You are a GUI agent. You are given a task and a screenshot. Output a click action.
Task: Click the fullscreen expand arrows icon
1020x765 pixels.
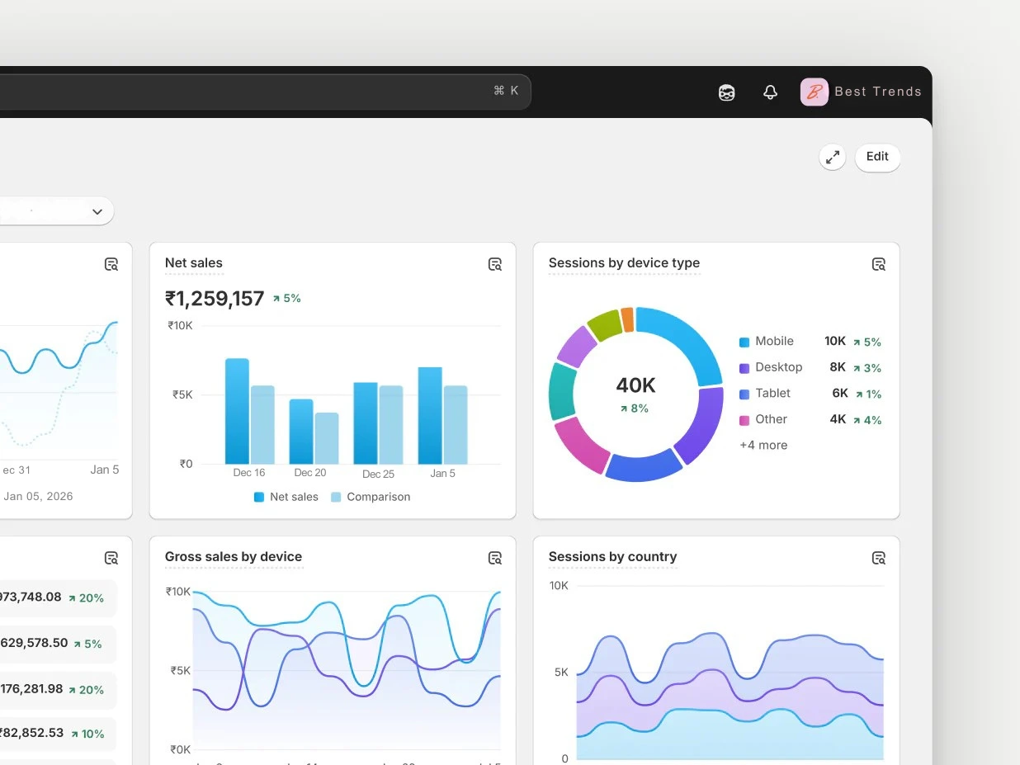[832, 157]
